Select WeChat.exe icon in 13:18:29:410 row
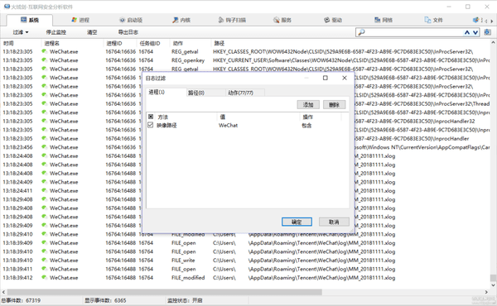Viewport: 497px width, 306px height. click(x=45, y=234)
